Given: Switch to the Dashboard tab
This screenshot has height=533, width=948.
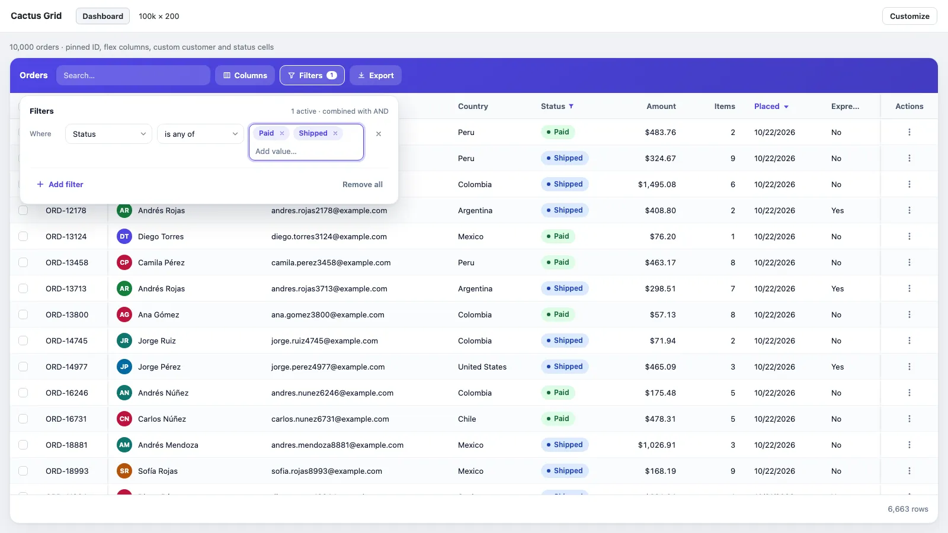Looking at the screenshot, I should pyautogui.click(x=103, y=16).
